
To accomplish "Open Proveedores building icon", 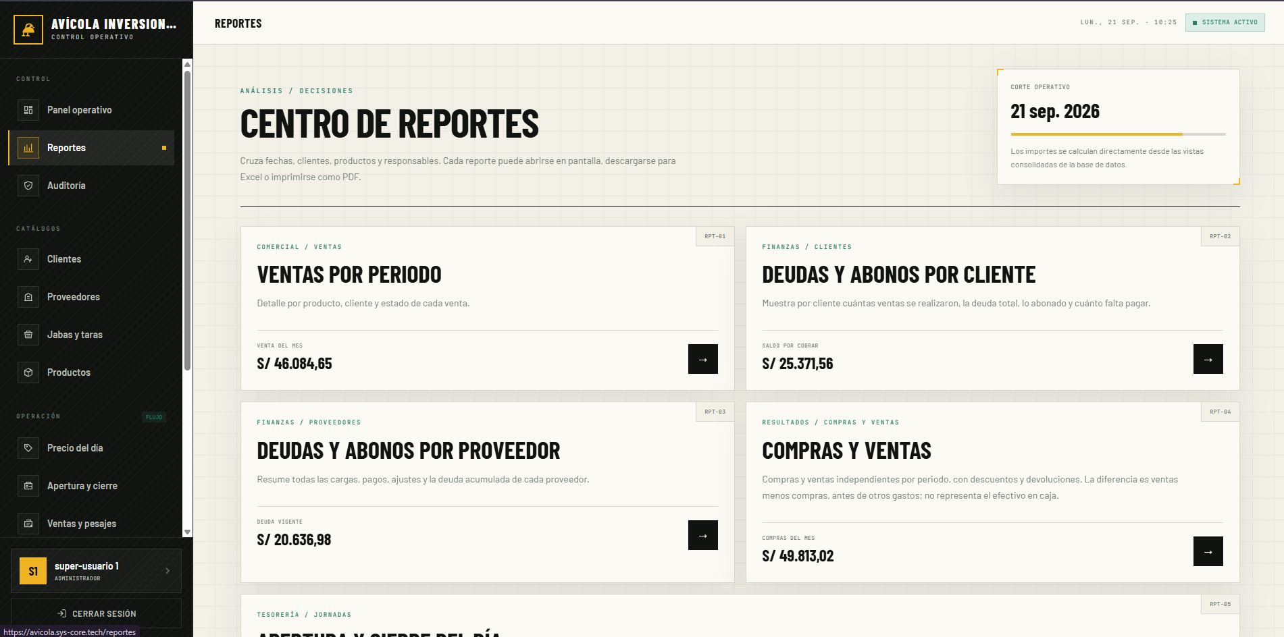I will (28, 297).
